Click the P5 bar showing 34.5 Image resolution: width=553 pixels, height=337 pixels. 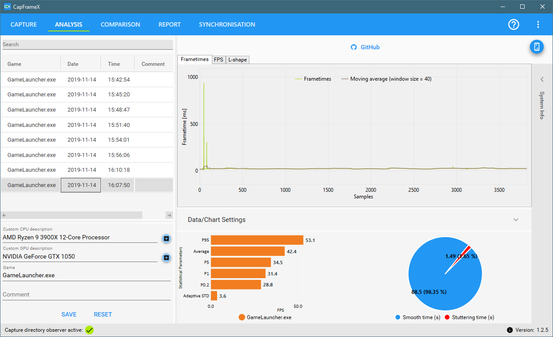pos(241,262)
